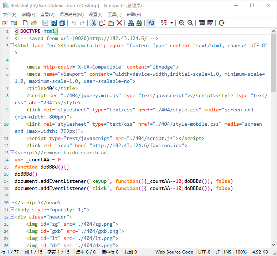Click the Replace icon in toolbar

(139, 23)
